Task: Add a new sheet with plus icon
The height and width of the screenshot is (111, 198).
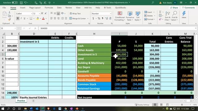Action: [x=33, y=101]
